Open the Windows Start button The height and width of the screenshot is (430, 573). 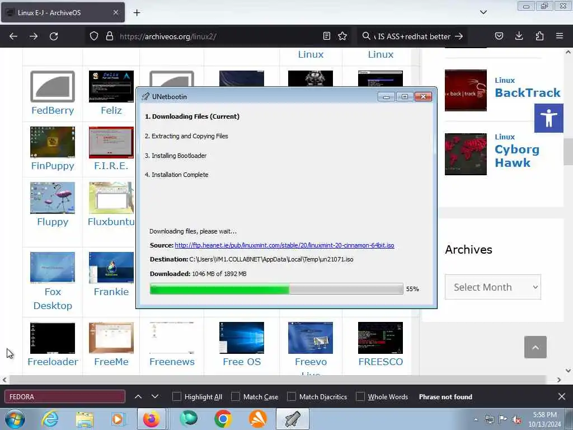[x=15, y=419]
